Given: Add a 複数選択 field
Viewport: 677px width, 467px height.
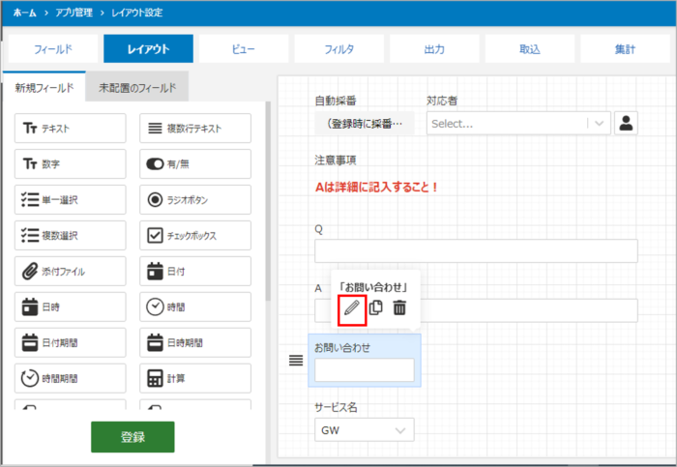Looking at the screenshot, I should pos(71,236).
